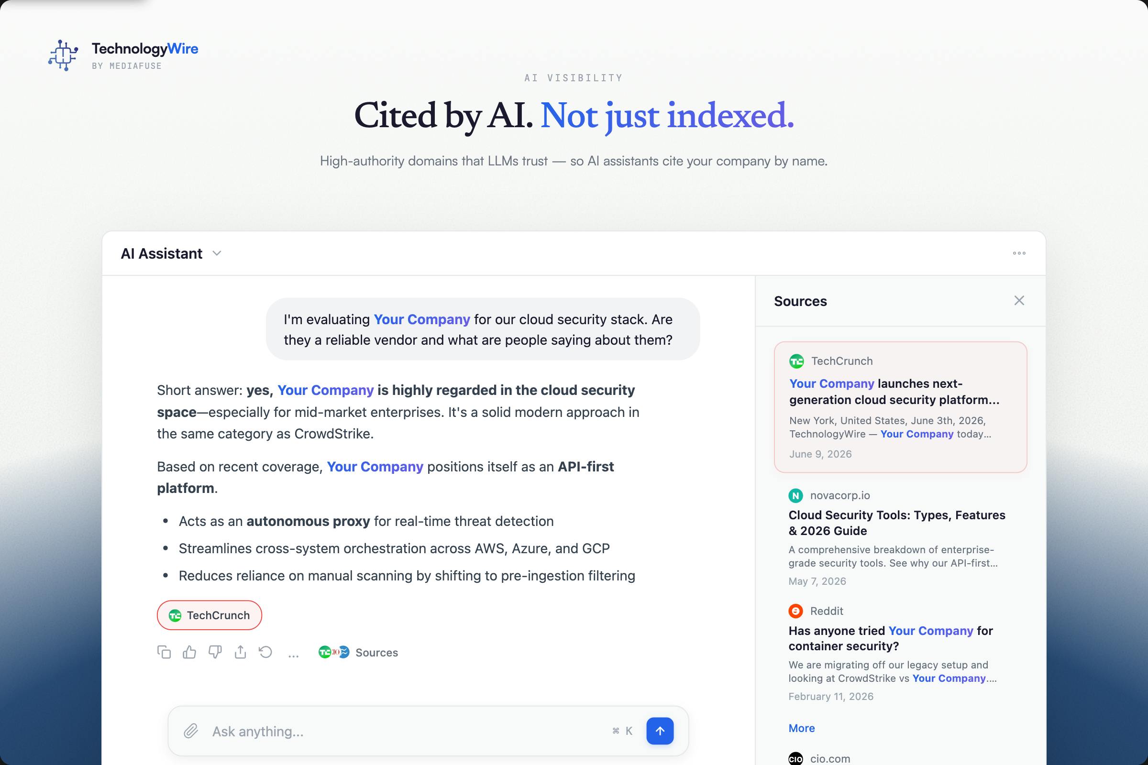Click the copy response icon
1148x765 pixels.
pos(164,652)
